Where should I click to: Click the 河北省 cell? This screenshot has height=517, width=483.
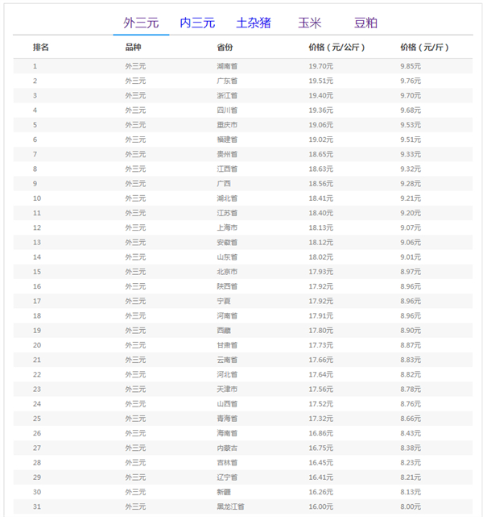[227, 374]
